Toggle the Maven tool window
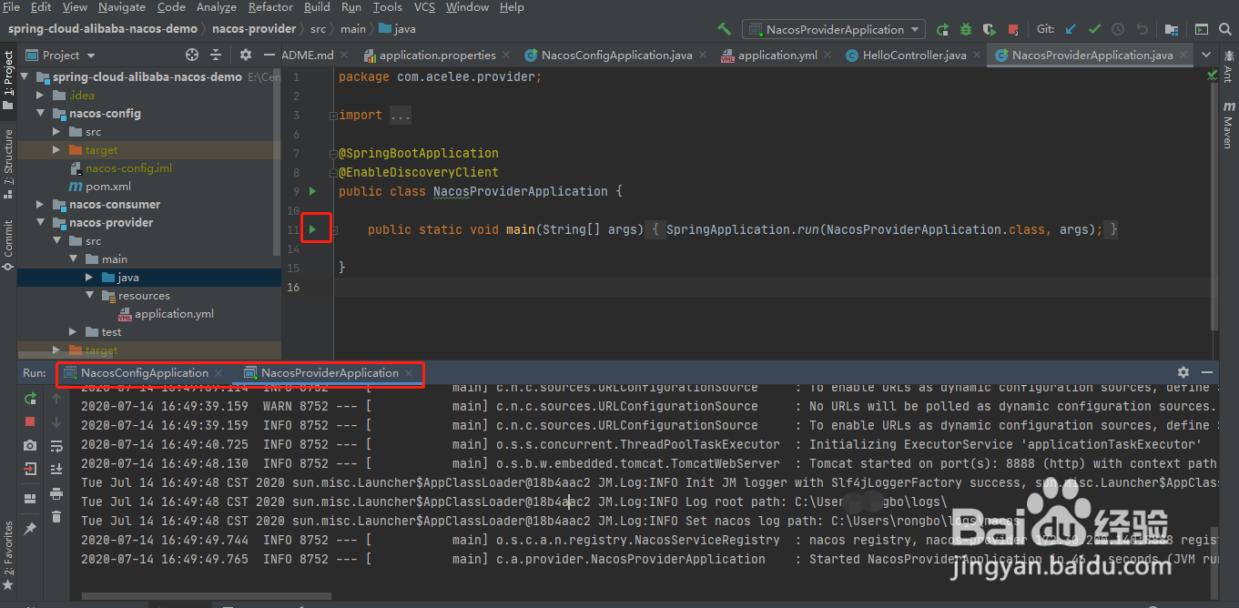Viewport: 1239px width, 608px height. pyautogui.click(x=1229, y=126)
